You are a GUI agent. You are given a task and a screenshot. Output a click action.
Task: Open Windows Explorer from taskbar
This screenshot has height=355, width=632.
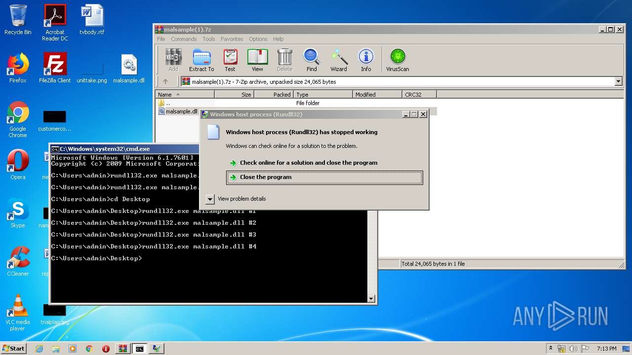[x=56, y=349]
